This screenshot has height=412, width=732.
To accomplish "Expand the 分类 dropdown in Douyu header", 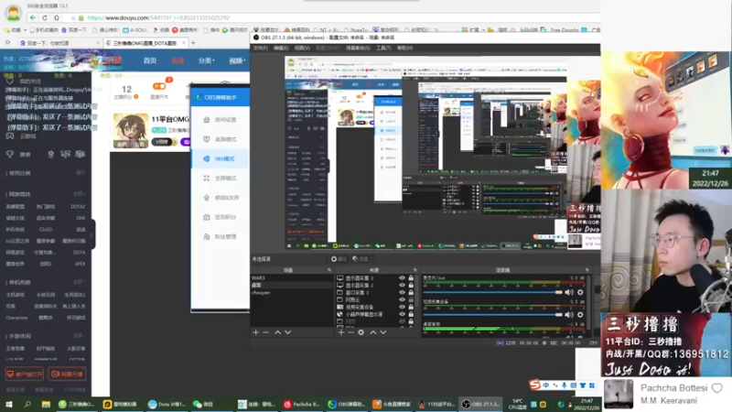I will point(206,60).
